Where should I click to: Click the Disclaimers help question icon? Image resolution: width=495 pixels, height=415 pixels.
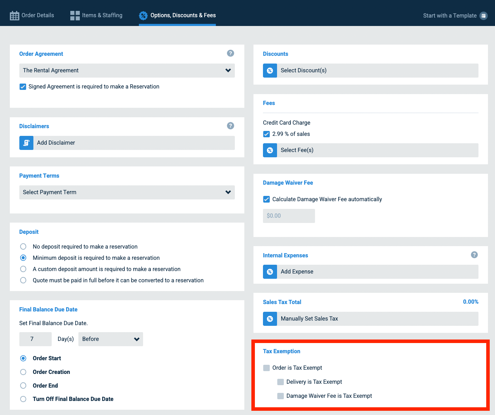230,126
